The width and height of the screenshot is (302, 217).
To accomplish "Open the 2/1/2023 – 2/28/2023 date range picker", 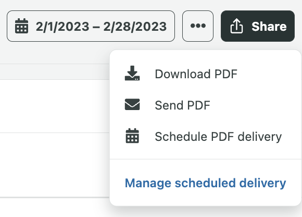I will coord(91,26).
